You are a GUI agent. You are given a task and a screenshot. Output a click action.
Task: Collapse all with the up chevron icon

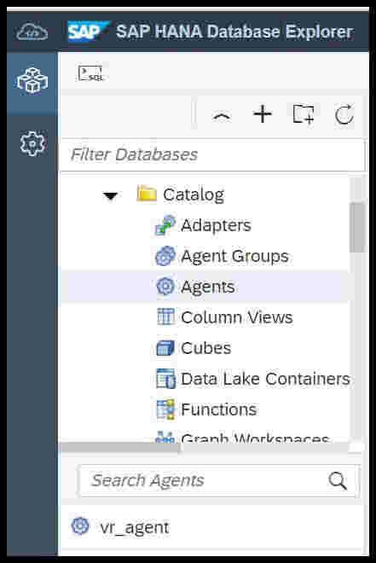pos(222,116)
